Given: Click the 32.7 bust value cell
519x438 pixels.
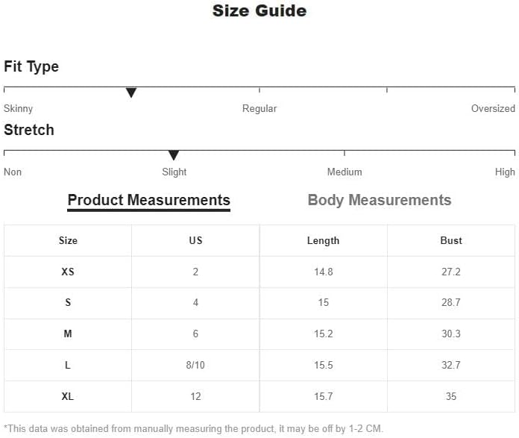Looking at the screenshot, I should tap(451, 365).
